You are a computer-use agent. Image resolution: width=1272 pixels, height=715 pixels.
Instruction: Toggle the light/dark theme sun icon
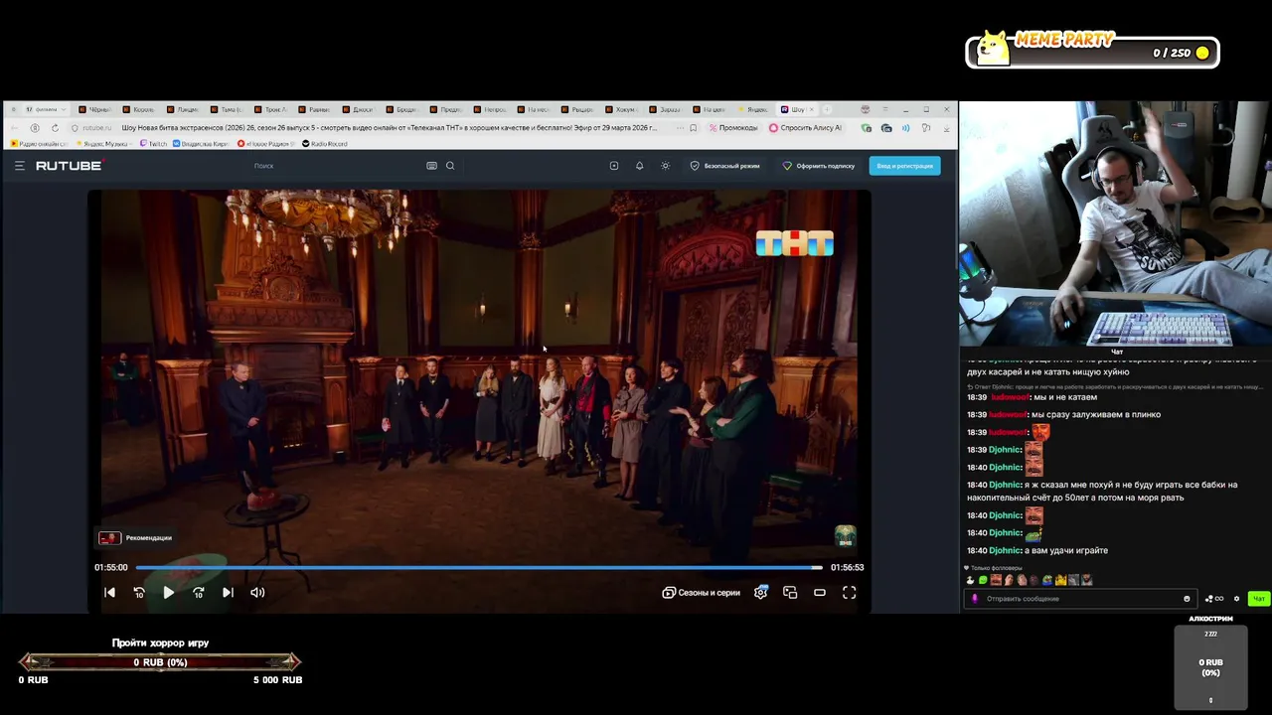point(665,166)
